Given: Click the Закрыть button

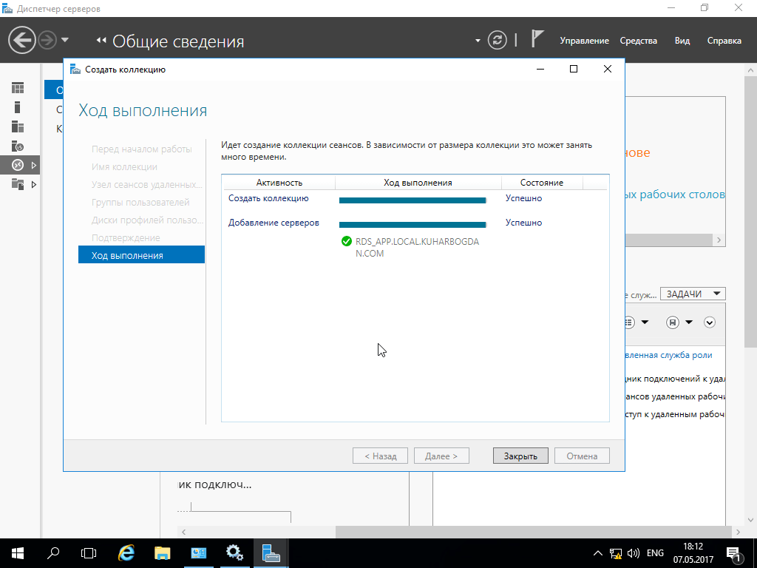Looking at the screenshot, I should pyautogui.click(x=520, y=456).
